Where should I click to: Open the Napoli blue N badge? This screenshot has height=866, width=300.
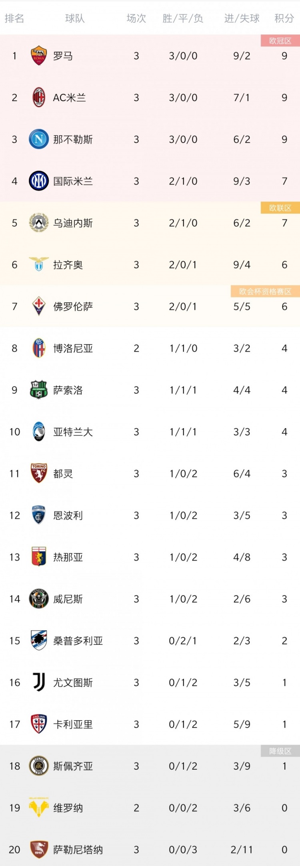[x=39, y=139]
